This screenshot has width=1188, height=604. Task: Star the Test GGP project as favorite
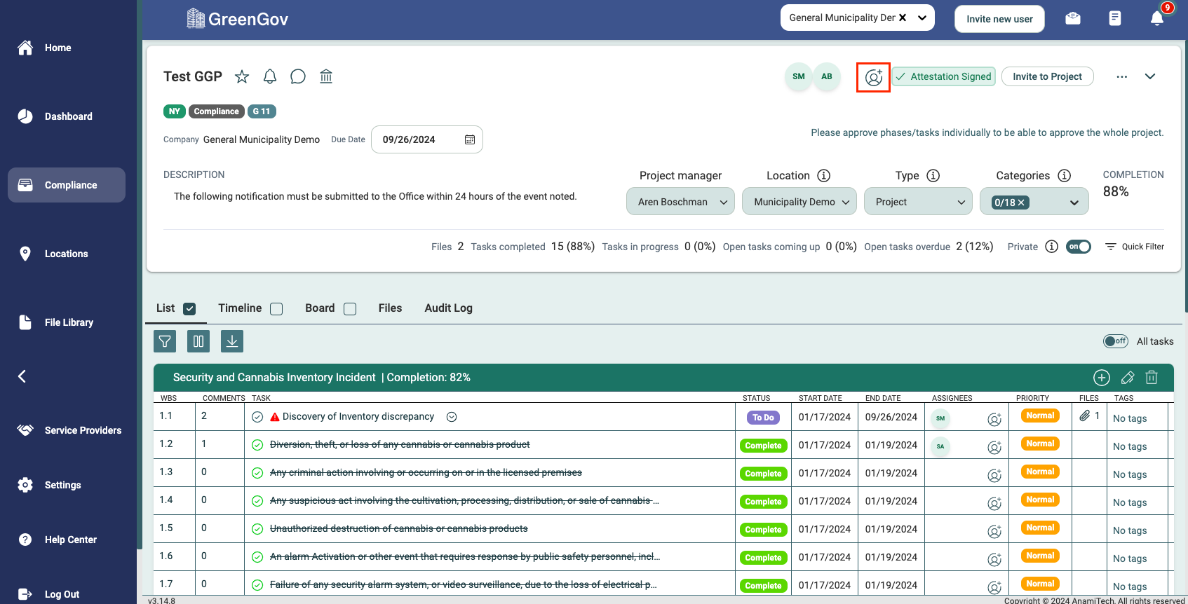click(242, 76)
